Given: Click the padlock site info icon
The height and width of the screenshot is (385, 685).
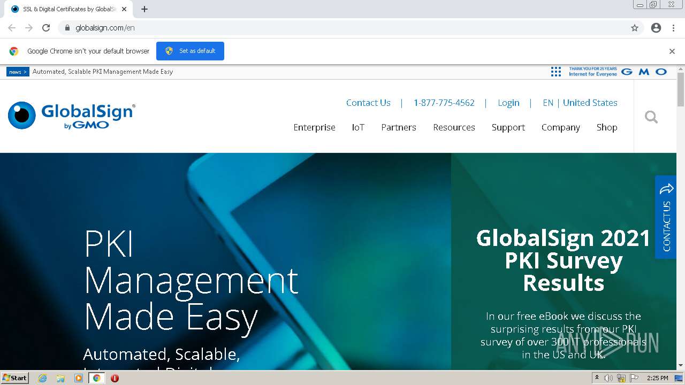Looking at the screenshot, I should tap(67, 28).
